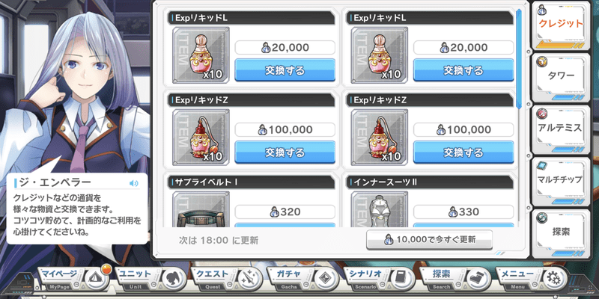Click the shop list vertical scrollbar
The width and height of the screenshot is (599, 299).
pos(518,59)
